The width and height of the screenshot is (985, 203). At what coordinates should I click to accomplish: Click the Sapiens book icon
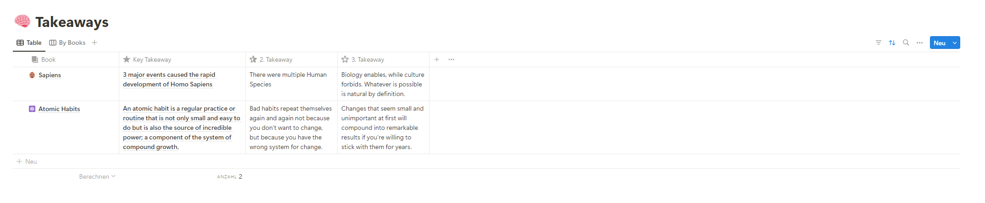click(32, 75)
